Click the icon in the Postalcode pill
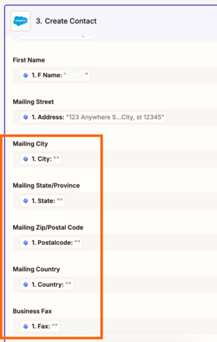Image resolution: width=217 pixels, height=342 pixels. (26, 243)
